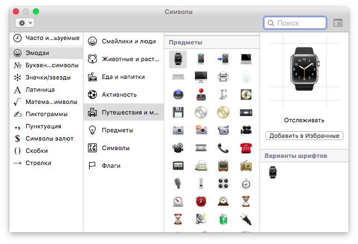Image resolution: width=358 pixels, height=244 pixels.
Task: Select the Скобки category
Action: pos(46,151)
